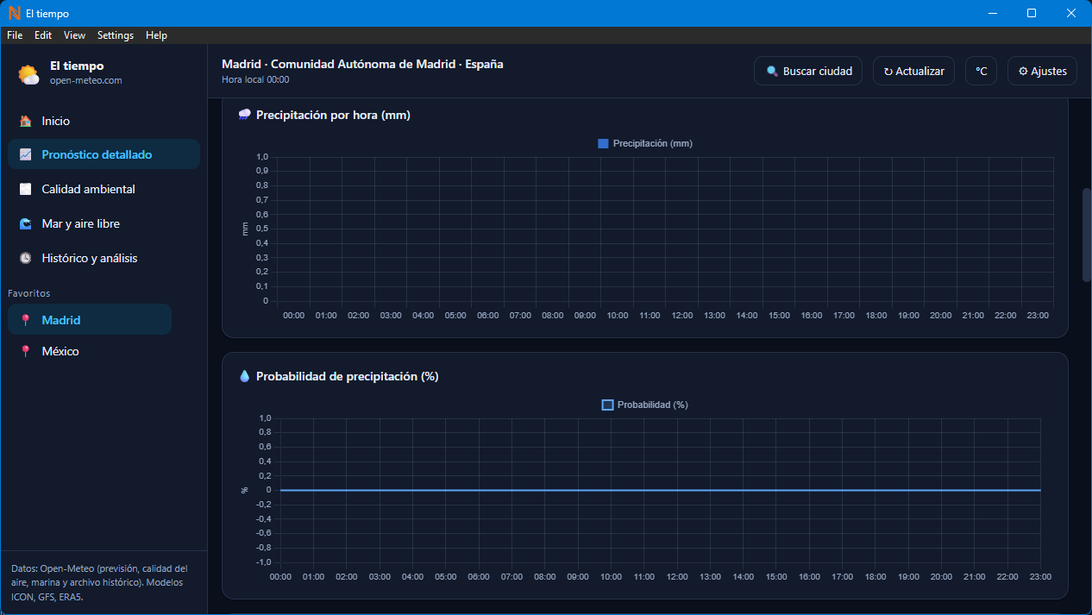This screenshot has width=1092, height=615.
Task: Click the Favoritos section label
Action: point(29,293)
